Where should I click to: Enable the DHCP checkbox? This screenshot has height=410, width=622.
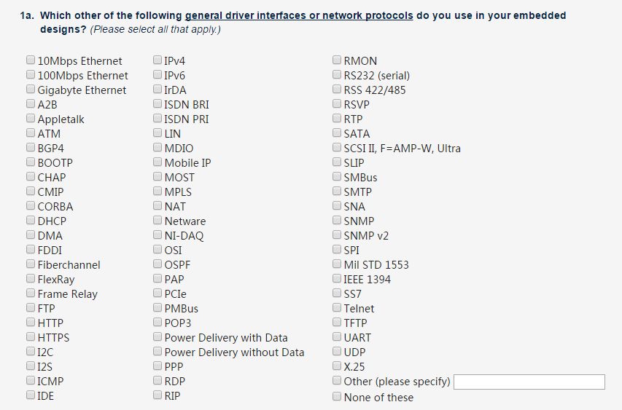(x=31, y=220)
